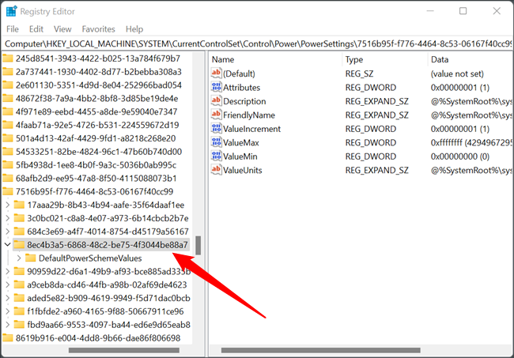Click folder icon of key 8619b916-e004-4dd8-9b66-dae86f806698
Screen dimensions: 514x358
tap(8, 337)
